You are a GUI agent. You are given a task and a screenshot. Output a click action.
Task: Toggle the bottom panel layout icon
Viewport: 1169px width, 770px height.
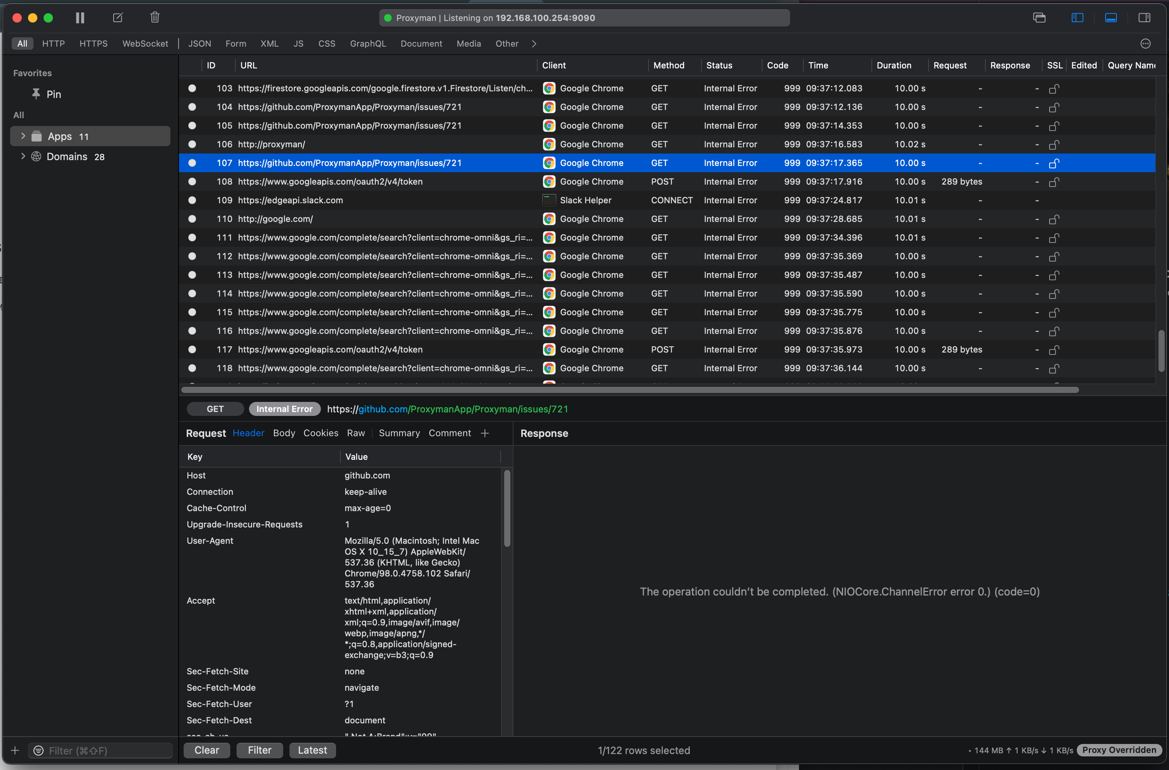point(1111,17)
